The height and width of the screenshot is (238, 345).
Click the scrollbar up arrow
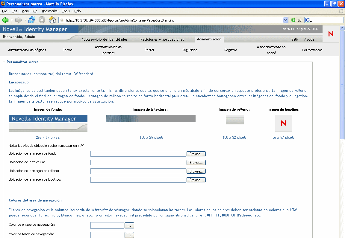point(342,28)
